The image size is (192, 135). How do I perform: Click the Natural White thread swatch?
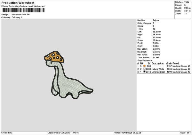pos(145,69)
